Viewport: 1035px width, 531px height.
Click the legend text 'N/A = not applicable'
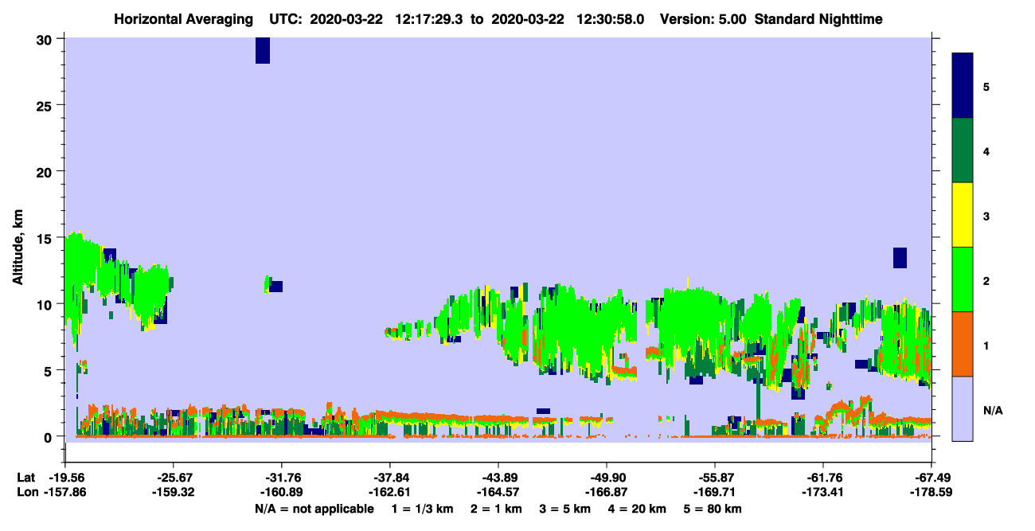tap(314, 509)
